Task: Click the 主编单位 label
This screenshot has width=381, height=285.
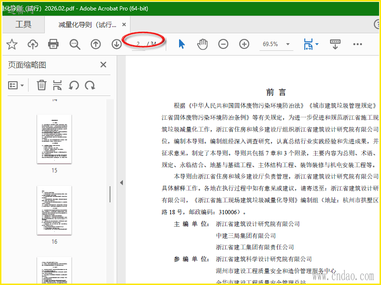Action: (x=192, y=224)
